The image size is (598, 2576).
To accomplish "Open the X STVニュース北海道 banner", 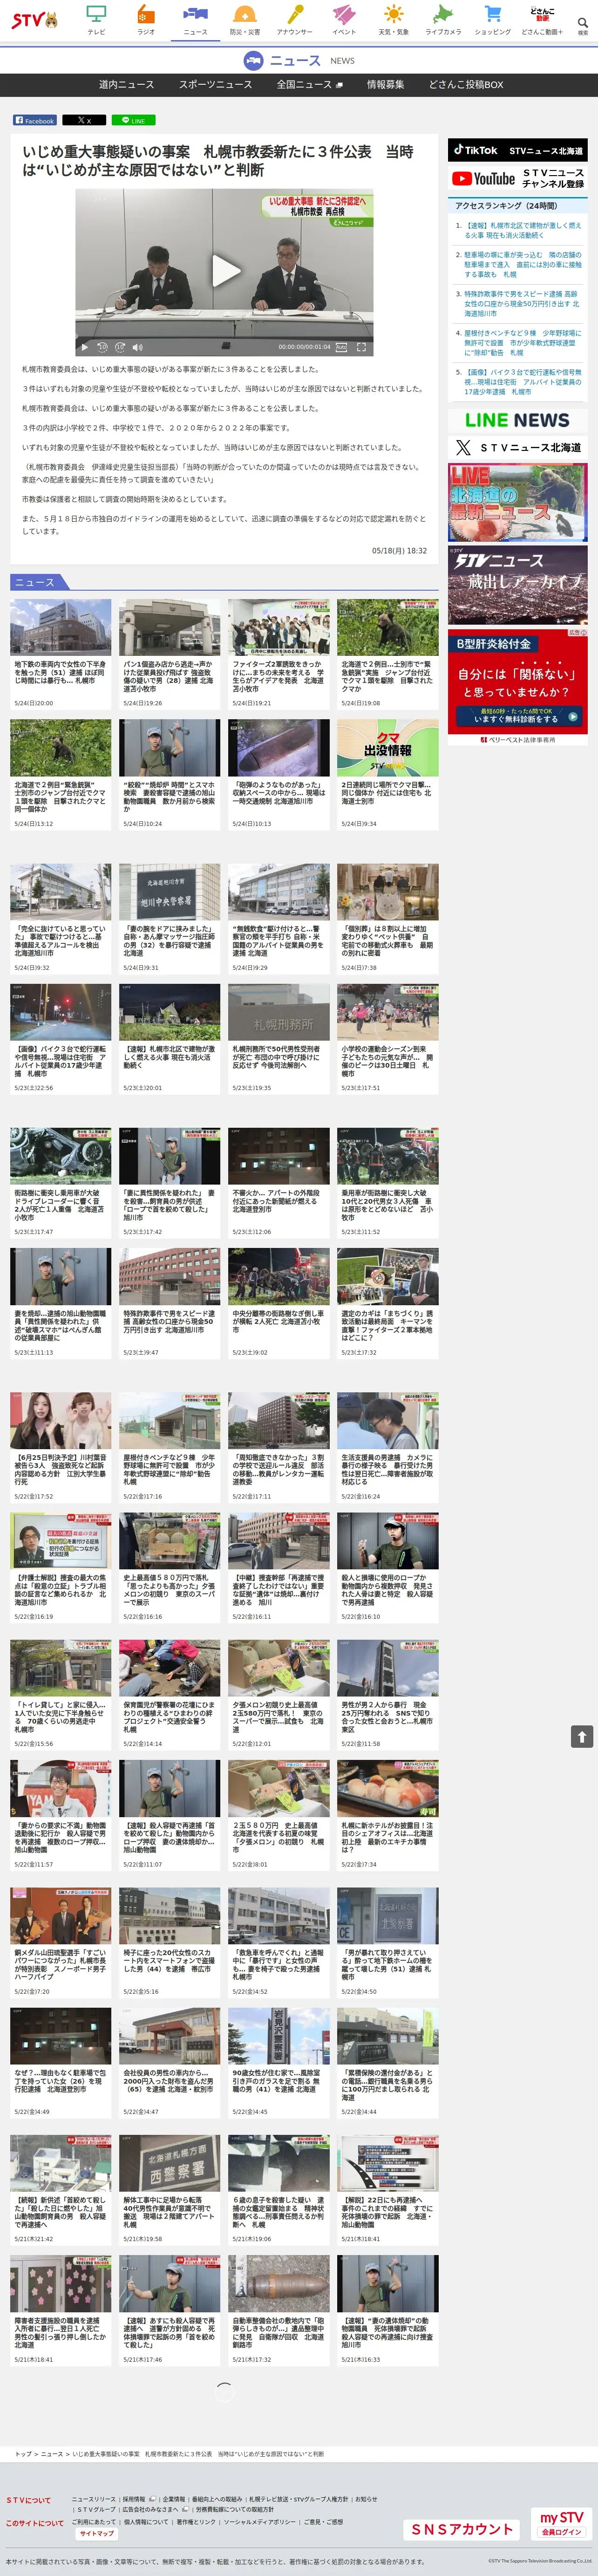I will pos(517,447).
